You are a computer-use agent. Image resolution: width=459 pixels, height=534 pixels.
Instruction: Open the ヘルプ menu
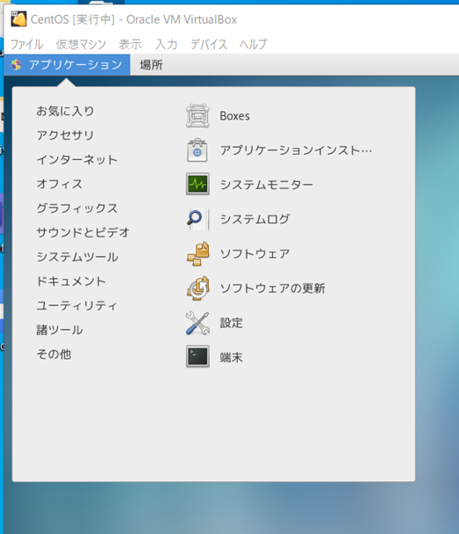click(253, 44)
